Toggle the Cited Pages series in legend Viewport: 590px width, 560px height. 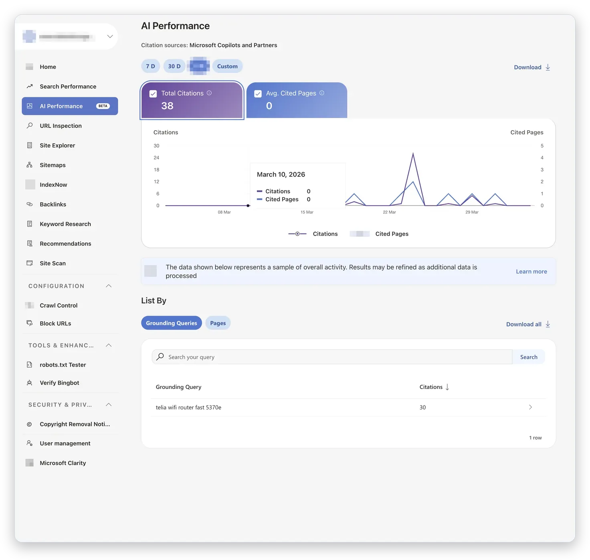(x=379, y=234)
